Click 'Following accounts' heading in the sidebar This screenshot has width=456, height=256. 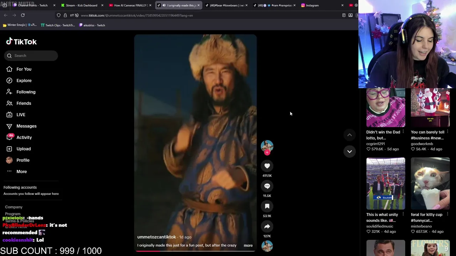pyautogui.click(x=20, y=187)
